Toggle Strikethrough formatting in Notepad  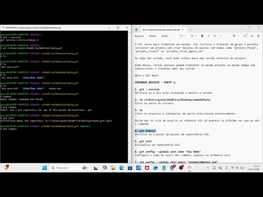point(215,36)
